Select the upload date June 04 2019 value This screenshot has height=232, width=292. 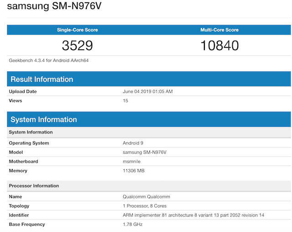click(x=148, y=91)
